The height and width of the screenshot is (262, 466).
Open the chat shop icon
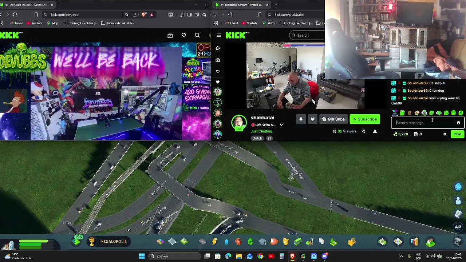coord(416,134)
